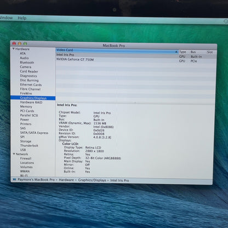Select USB in the sidebar
228x228 pixels.
click(23, 150)
